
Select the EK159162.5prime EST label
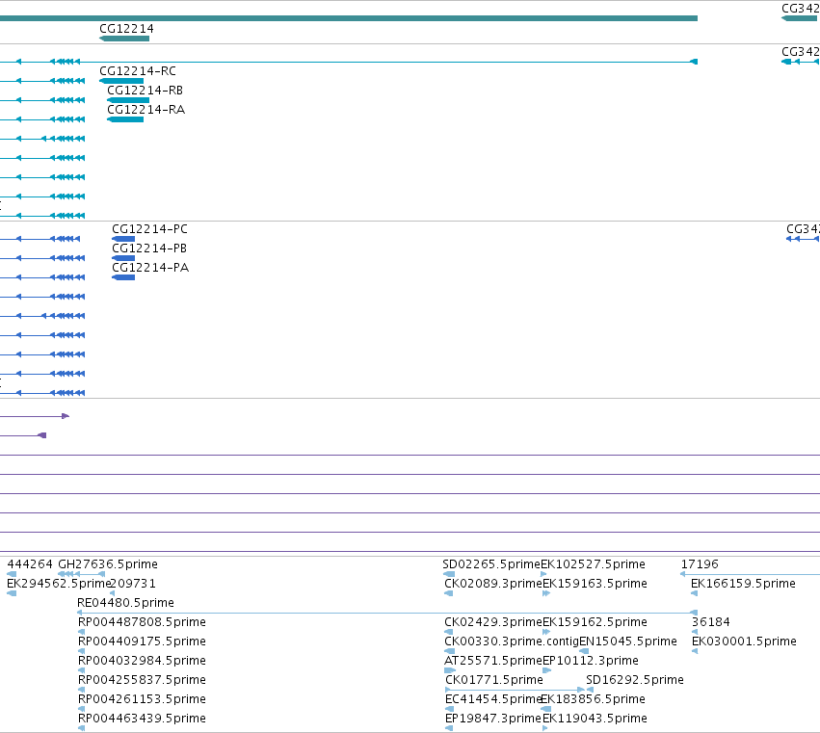point(595,622)
